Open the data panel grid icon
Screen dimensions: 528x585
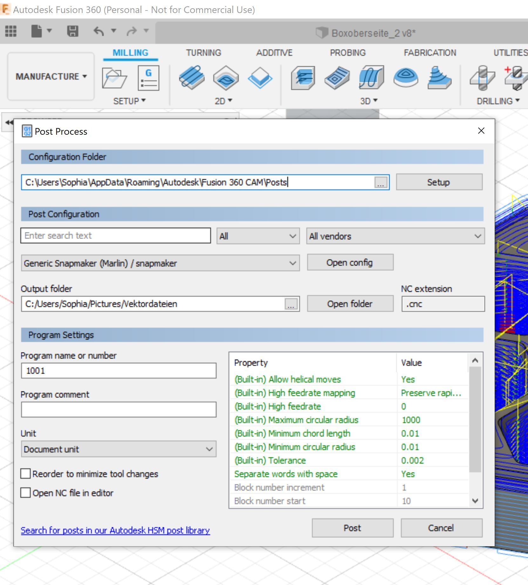pos(11,31)
